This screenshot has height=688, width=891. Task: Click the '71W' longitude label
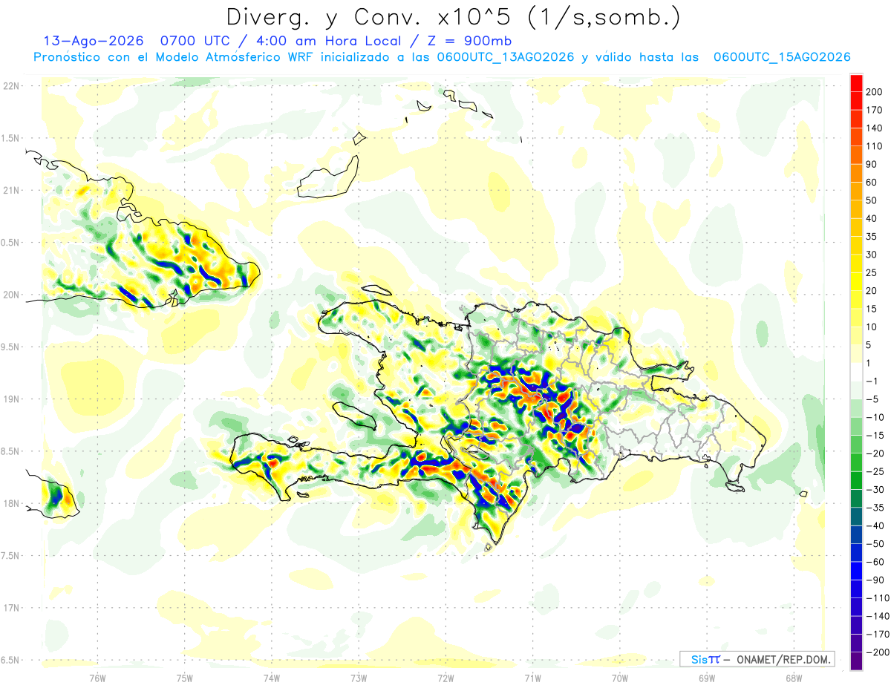pos(532,678)
